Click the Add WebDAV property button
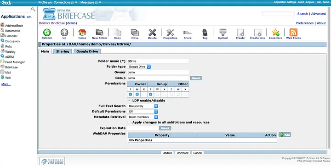This screenshot has height=167, width=331. click(285, 135)
